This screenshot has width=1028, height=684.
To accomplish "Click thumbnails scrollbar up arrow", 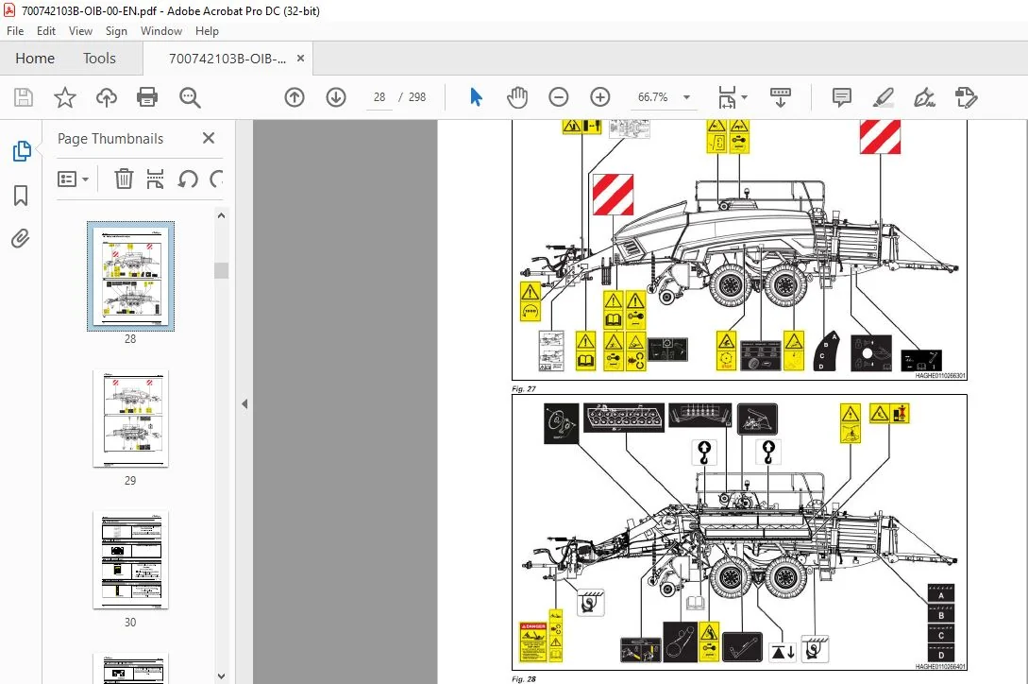I will tap(221, 215).
